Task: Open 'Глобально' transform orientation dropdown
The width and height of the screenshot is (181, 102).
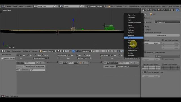Action: pyautogui.click(x=86, y=51)
